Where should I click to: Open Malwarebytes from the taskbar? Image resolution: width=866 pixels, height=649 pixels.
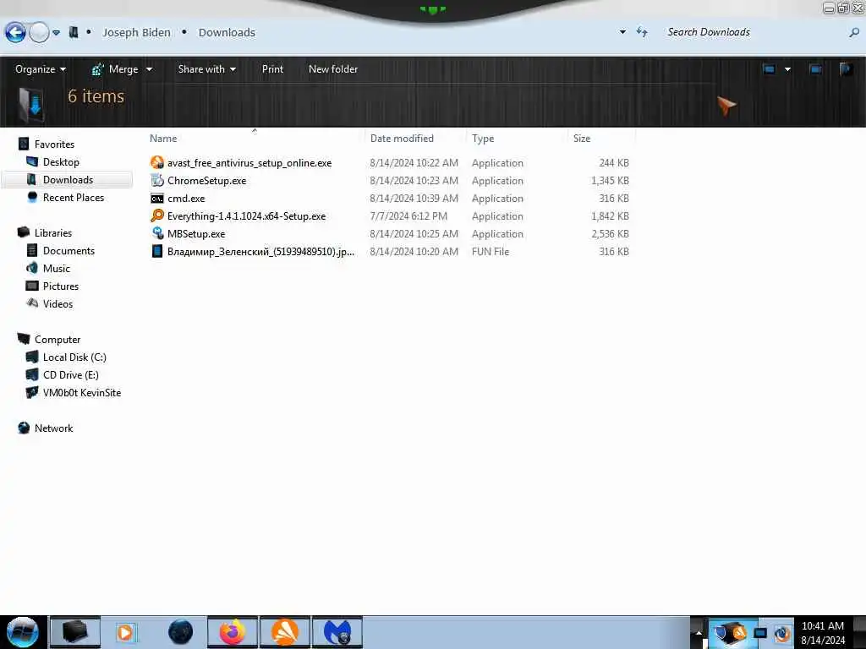pyautogui.click(x=337, y=632)
